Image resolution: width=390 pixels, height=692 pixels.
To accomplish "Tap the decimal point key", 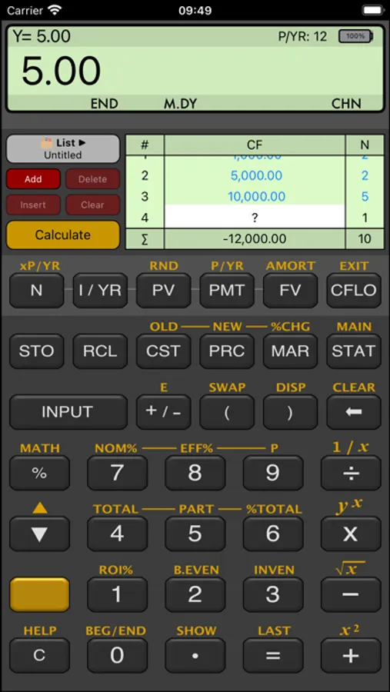I will click(x=195, y=655).
